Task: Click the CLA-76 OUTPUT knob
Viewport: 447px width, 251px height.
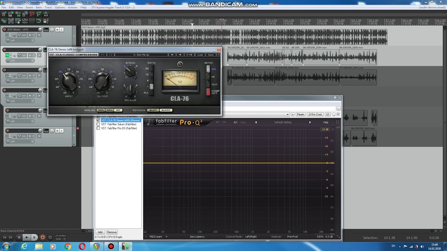Action: tap(102, 81)
